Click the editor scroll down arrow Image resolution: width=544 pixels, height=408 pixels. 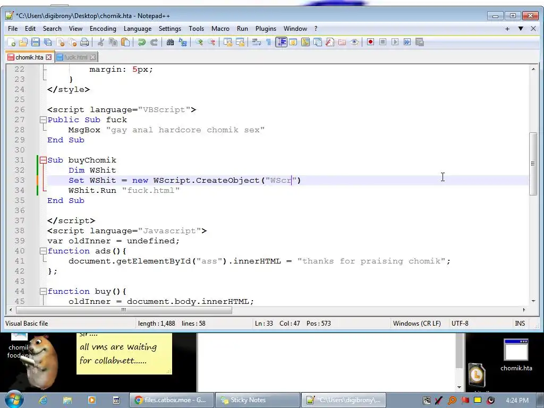[x=533, y=301]
